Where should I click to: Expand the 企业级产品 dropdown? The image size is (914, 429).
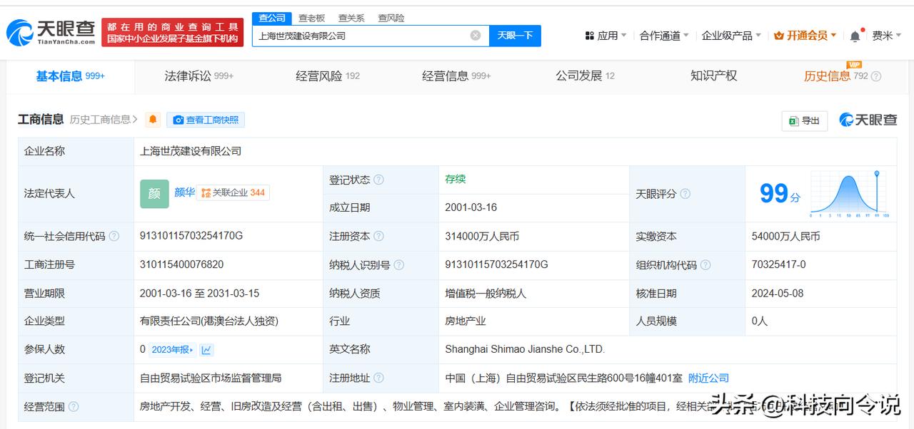(x=731, y=36)
